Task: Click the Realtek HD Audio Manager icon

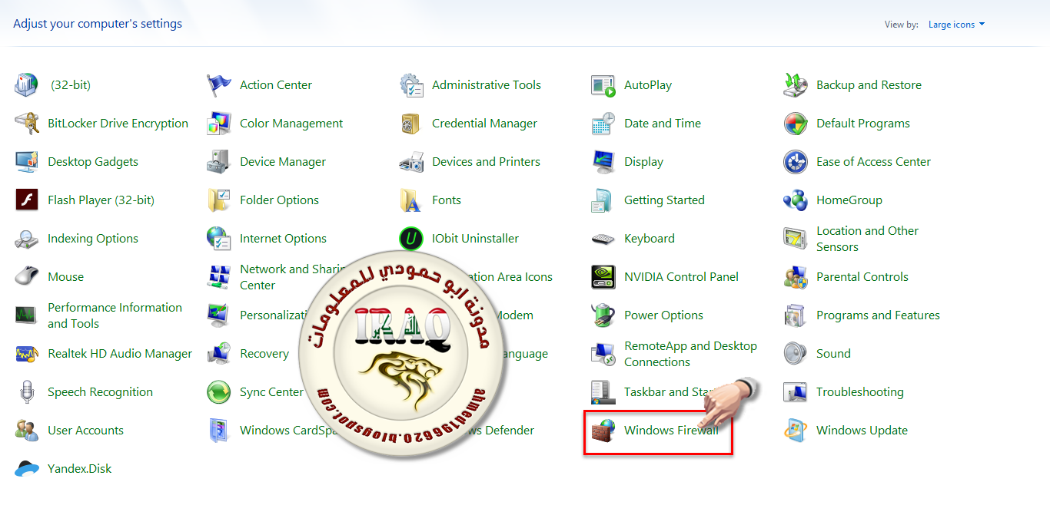Action: point(27,354)
